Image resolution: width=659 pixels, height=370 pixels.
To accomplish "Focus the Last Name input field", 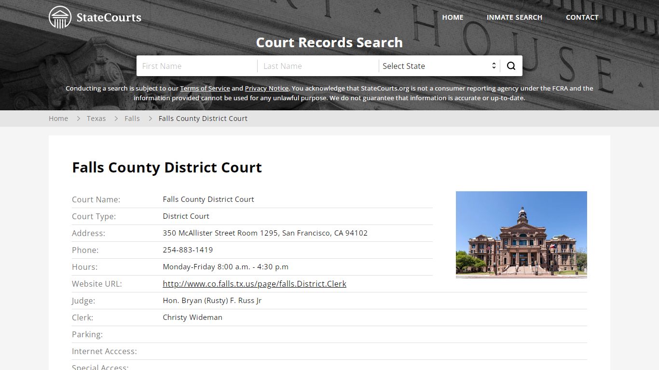I will click(318, 66).
